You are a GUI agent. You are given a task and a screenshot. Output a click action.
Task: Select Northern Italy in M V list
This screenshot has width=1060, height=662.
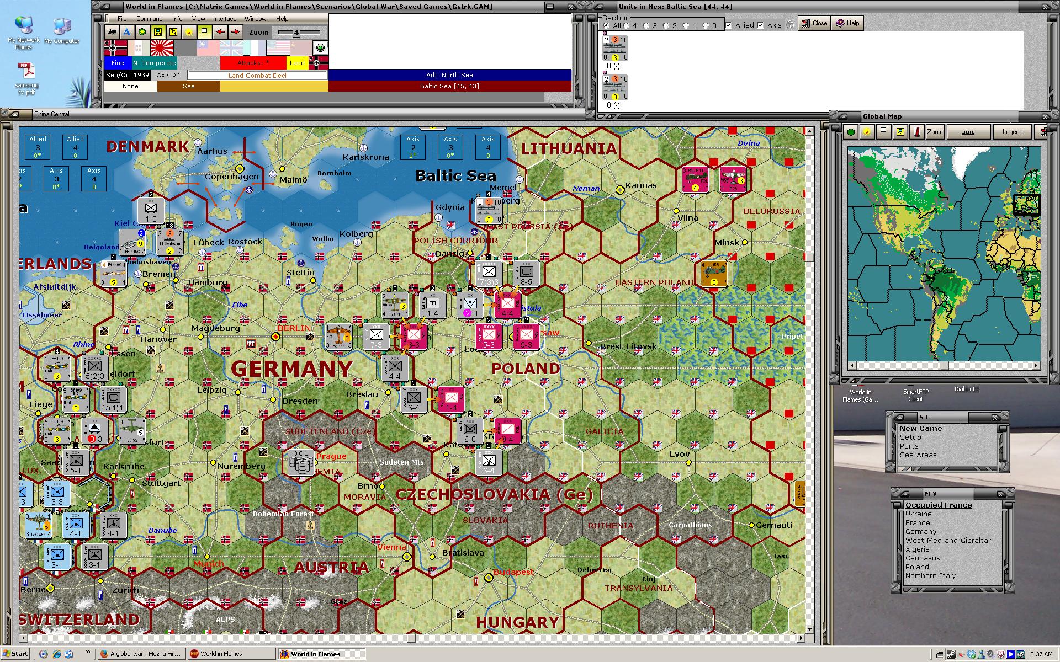pos(930,575)
